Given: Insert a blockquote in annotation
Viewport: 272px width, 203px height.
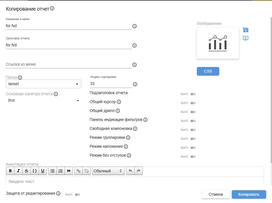Looking at the screenshot, I should click(x=68, y=171).
